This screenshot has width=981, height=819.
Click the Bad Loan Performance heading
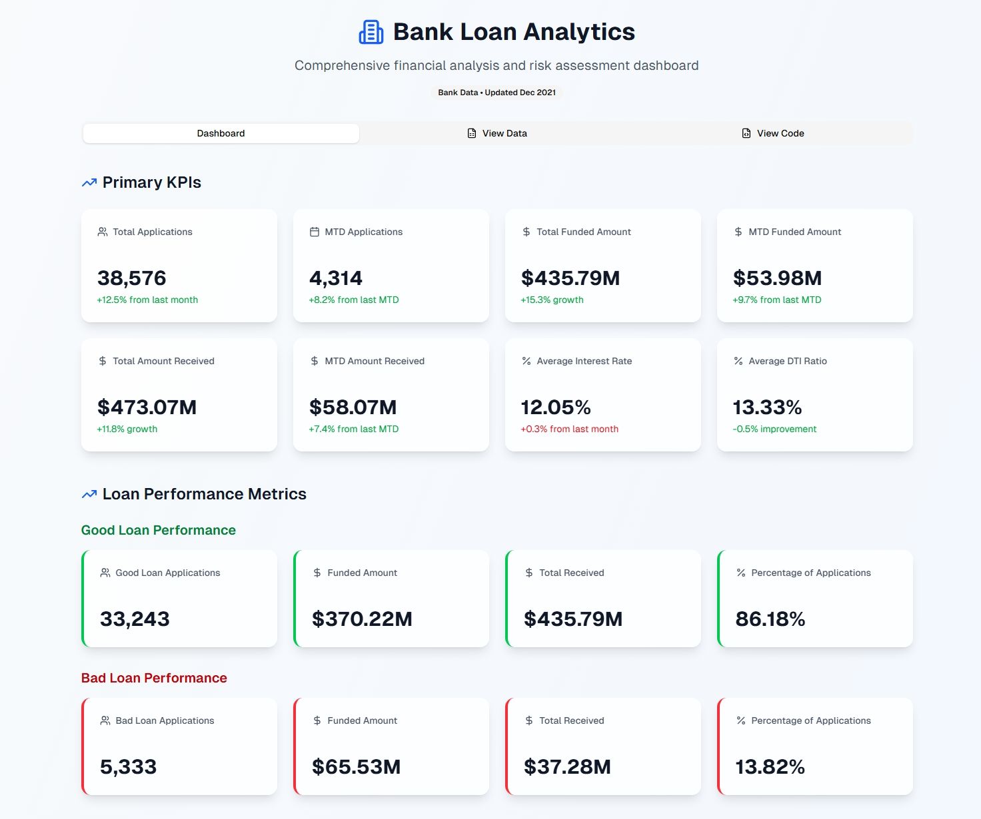click(153, 678)
